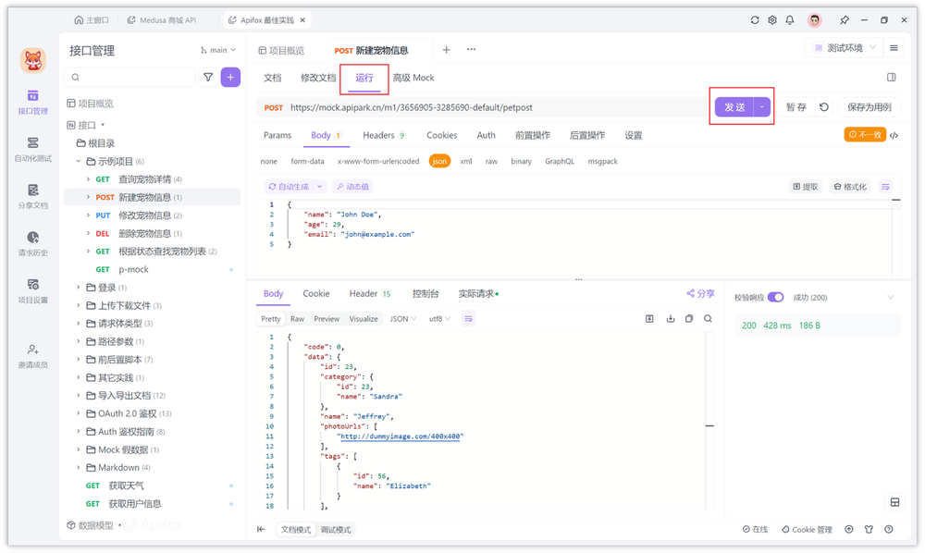925x553 pixels.
Task: Open the main branch dropdown
Action: pos(217,50)
